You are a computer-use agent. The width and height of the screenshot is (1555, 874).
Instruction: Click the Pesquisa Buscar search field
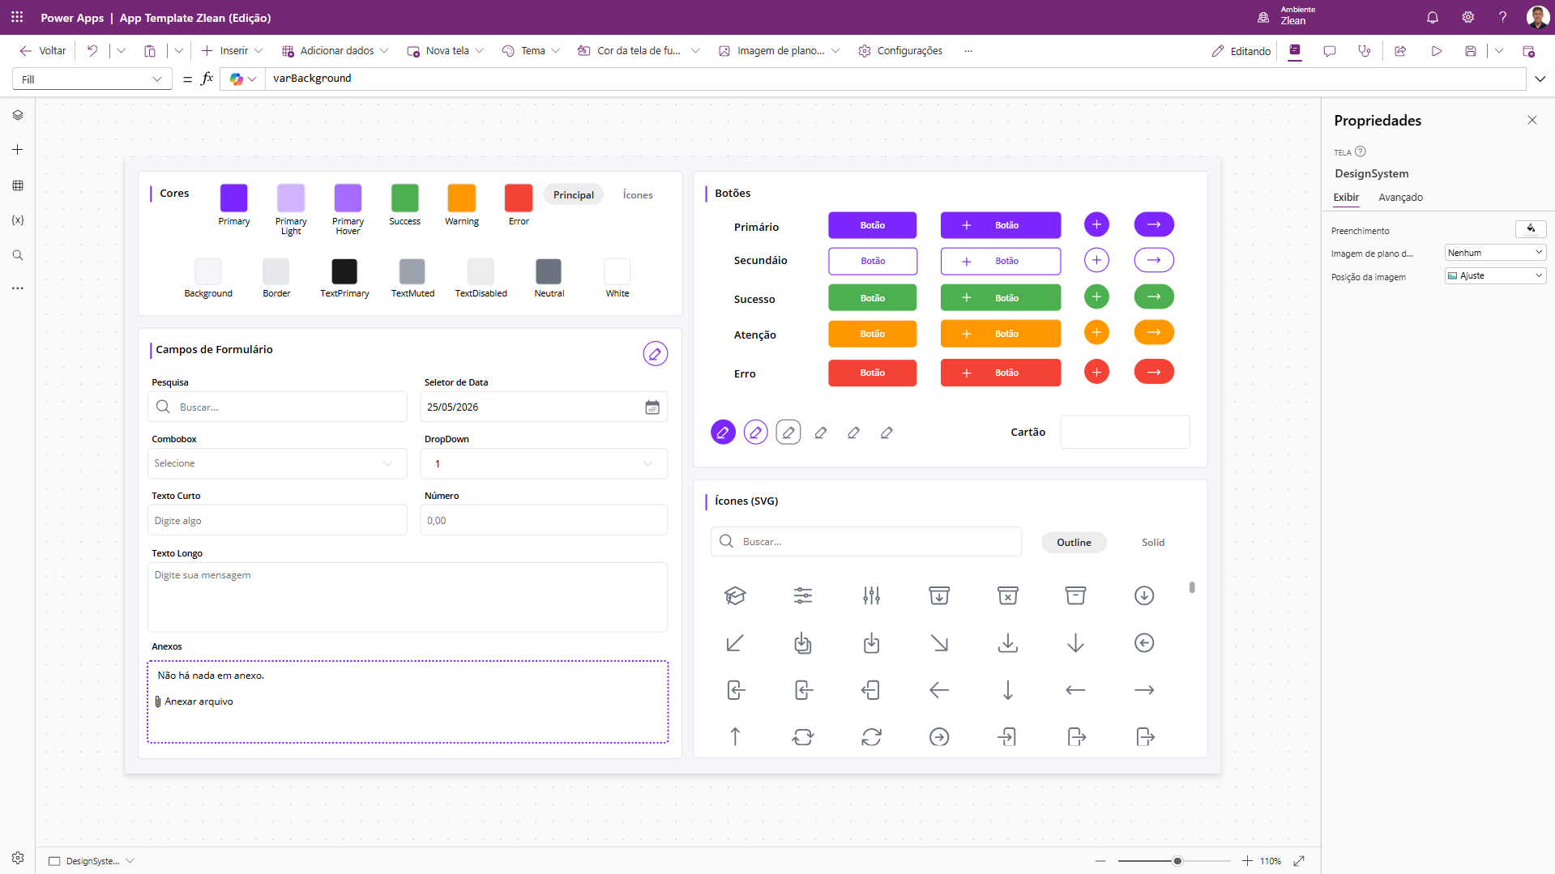pyautogui.click(x=277, y=407)
